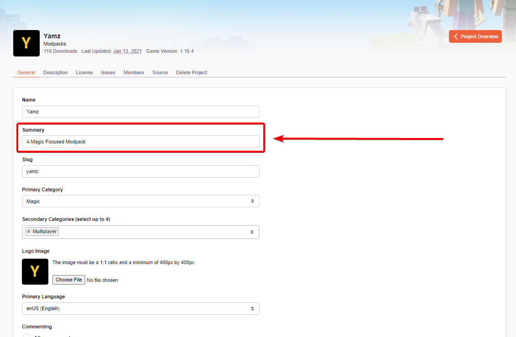516x337 pixels.
Task: Remove the Multiplayer category tag
Action: click(29, 231)
